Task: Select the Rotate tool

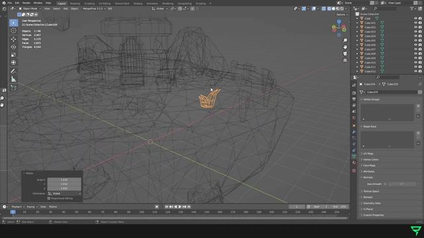Action: coord(13,47)
